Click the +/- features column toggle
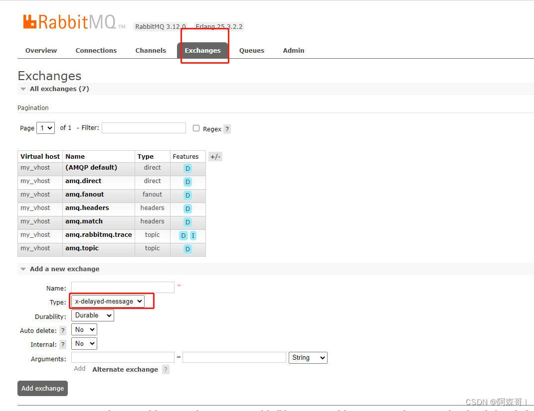This screenshot has height=411, width=534. pos(215,156)
